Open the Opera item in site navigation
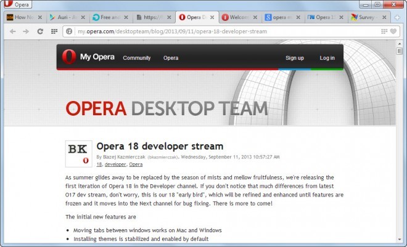 point(171,58)
